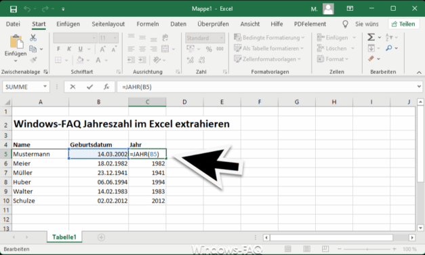The height and width of the screenshot is (255, 425).
Task: Click the decrease font size icon
Action: 114,49
